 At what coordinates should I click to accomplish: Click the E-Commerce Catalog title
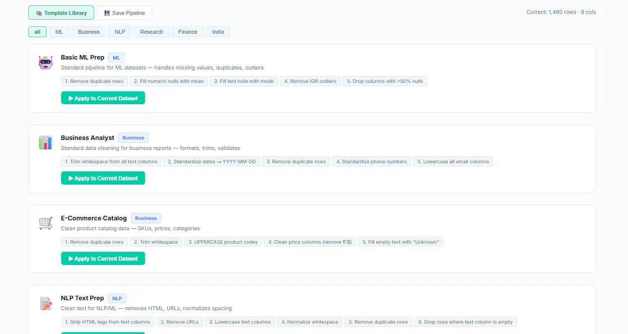click(94, 218)
